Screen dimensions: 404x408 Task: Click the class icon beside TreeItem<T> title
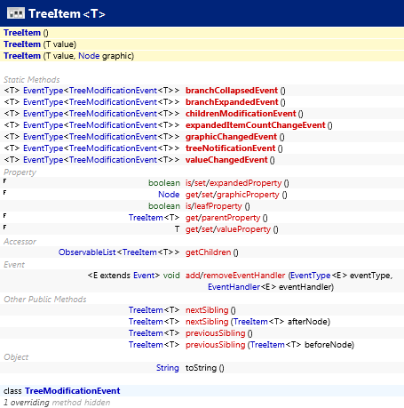click(16, 13)
